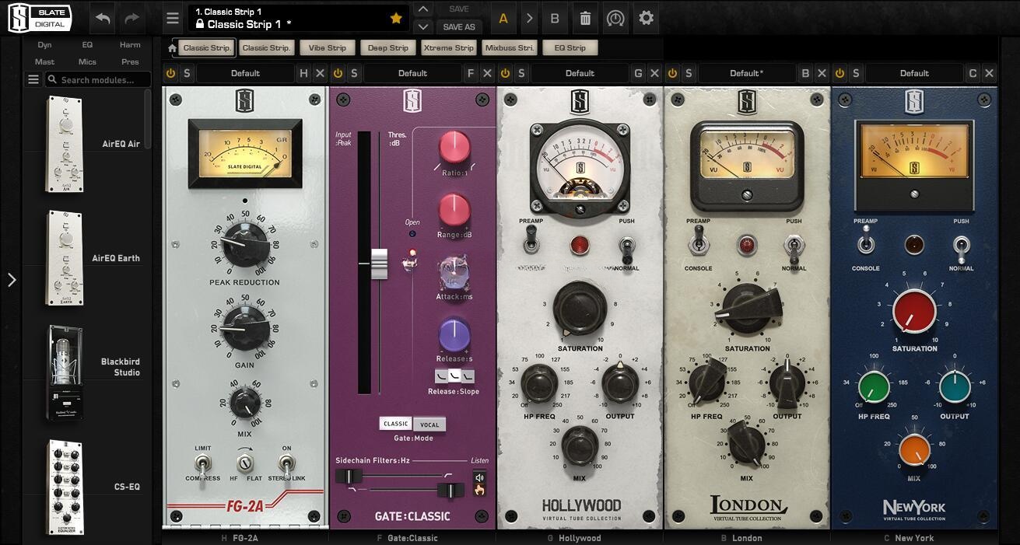Remove the London module with X

point(822,73)
